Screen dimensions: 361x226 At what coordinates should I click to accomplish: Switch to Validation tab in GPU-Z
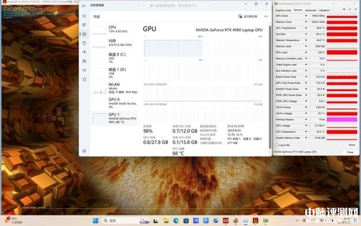coord(324,10)
